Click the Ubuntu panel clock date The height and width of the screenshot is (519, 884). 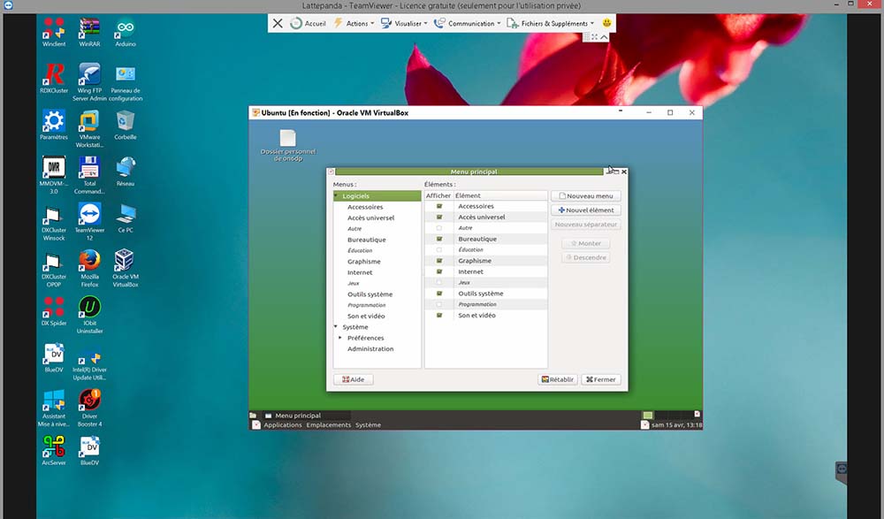pos(676,424)
